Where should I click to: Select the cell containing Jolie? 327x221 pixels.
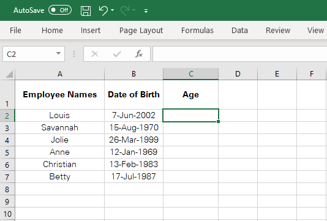click(60, 140)
